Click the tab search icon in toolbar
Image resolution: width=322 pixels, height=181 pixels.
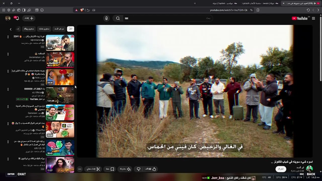tap(37, 10)
